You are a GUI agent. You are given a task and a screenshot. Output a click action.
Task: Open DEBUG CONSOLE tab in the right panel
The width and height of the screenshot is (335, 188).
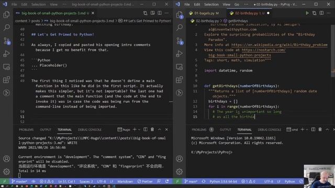point(270,130)
